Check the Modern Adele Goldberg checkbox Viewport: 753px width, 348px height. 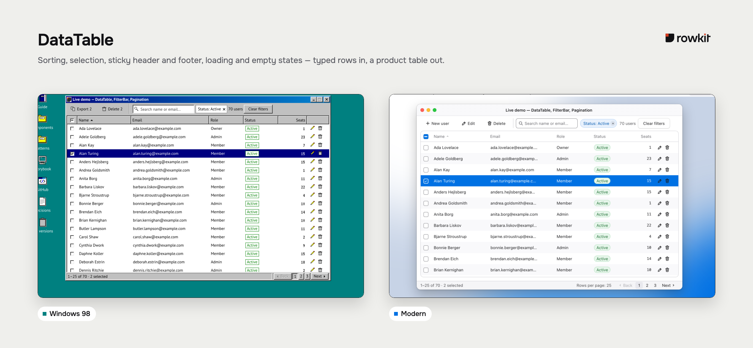coord(426,159)
